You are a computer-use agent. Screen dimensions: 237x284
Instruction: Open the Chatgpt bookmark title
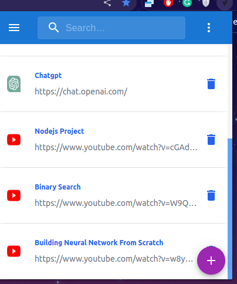pos(48,76)
